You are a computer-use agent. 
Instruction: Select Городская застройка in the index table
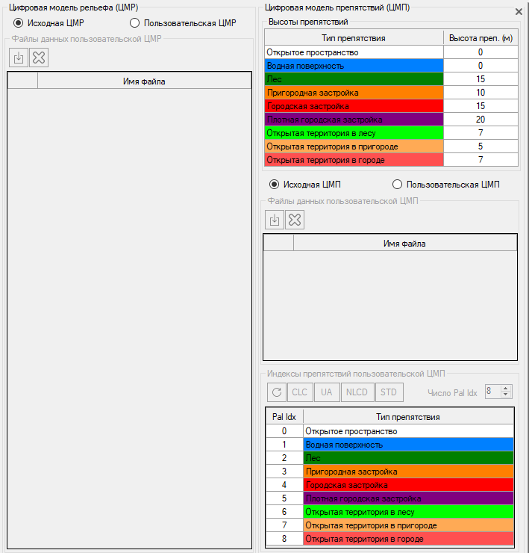click(x=409, y=485)
